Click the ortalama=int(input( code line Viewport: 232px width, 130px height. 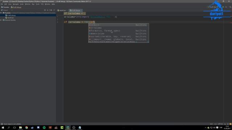(90, 17)
